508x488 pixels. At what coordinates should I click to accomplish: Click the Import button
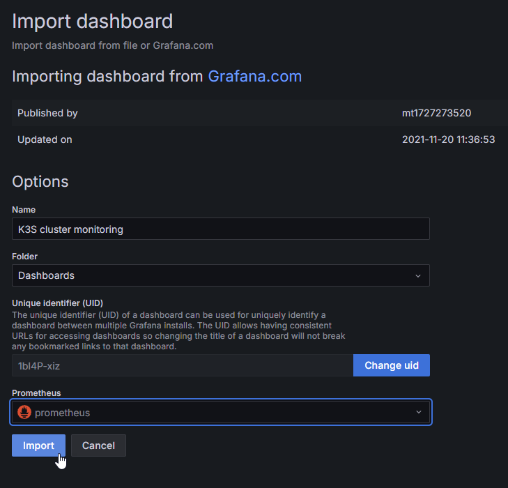[38, 445]
